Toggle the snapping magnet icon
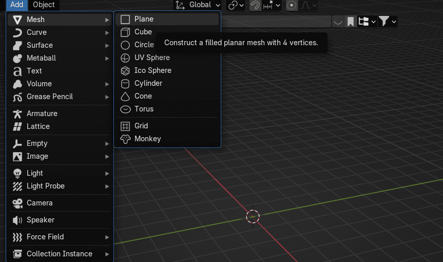 click(x=255, y=5)
